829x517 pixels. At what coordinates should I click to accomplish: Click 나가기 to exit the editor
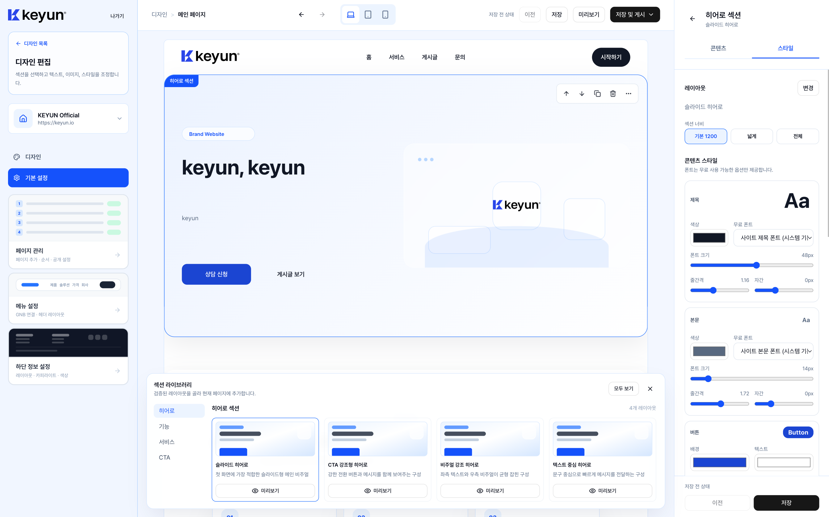click(117, 16)
